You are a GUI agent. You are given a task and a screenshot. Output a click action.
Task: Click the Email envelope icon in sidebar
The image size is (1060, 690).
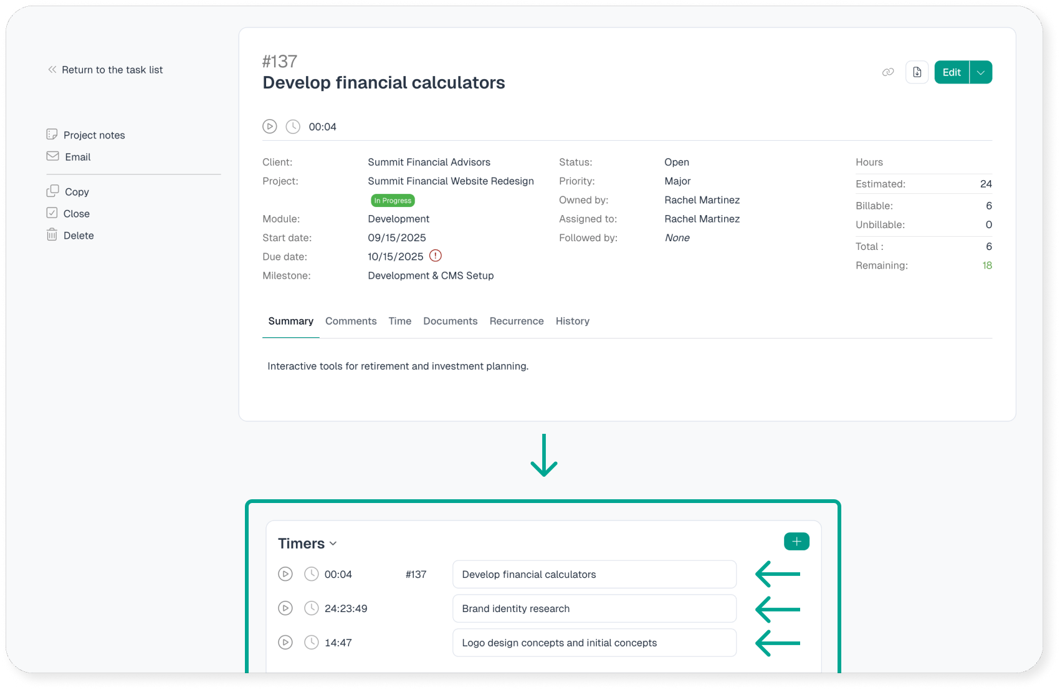53,156
